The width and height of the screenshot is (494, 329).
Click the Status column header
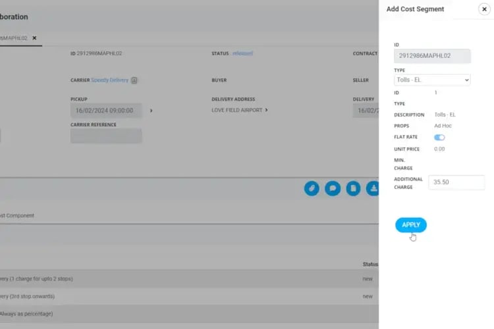point(370,264)
